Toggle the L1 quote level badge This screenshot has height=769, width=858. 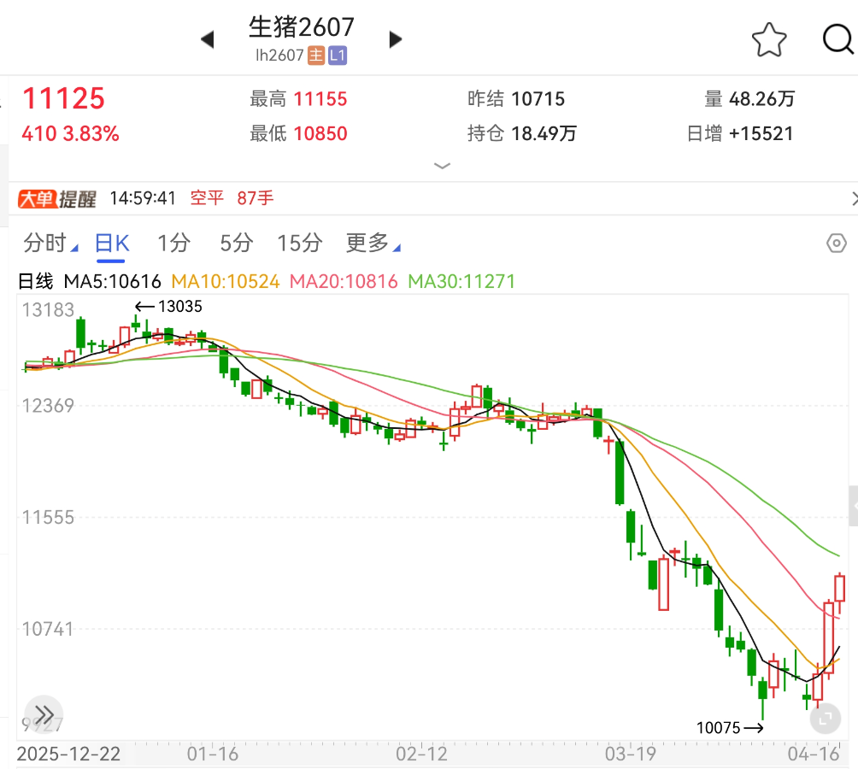pyautogui.click(x=338, y=56)
